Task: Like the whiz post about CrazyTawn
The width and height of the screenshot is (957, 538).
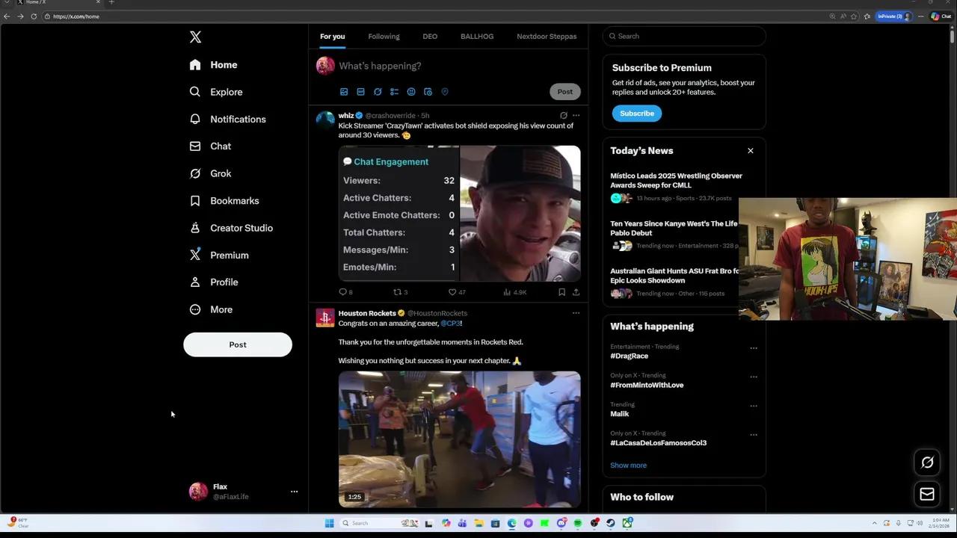Action: coord(452,292)
